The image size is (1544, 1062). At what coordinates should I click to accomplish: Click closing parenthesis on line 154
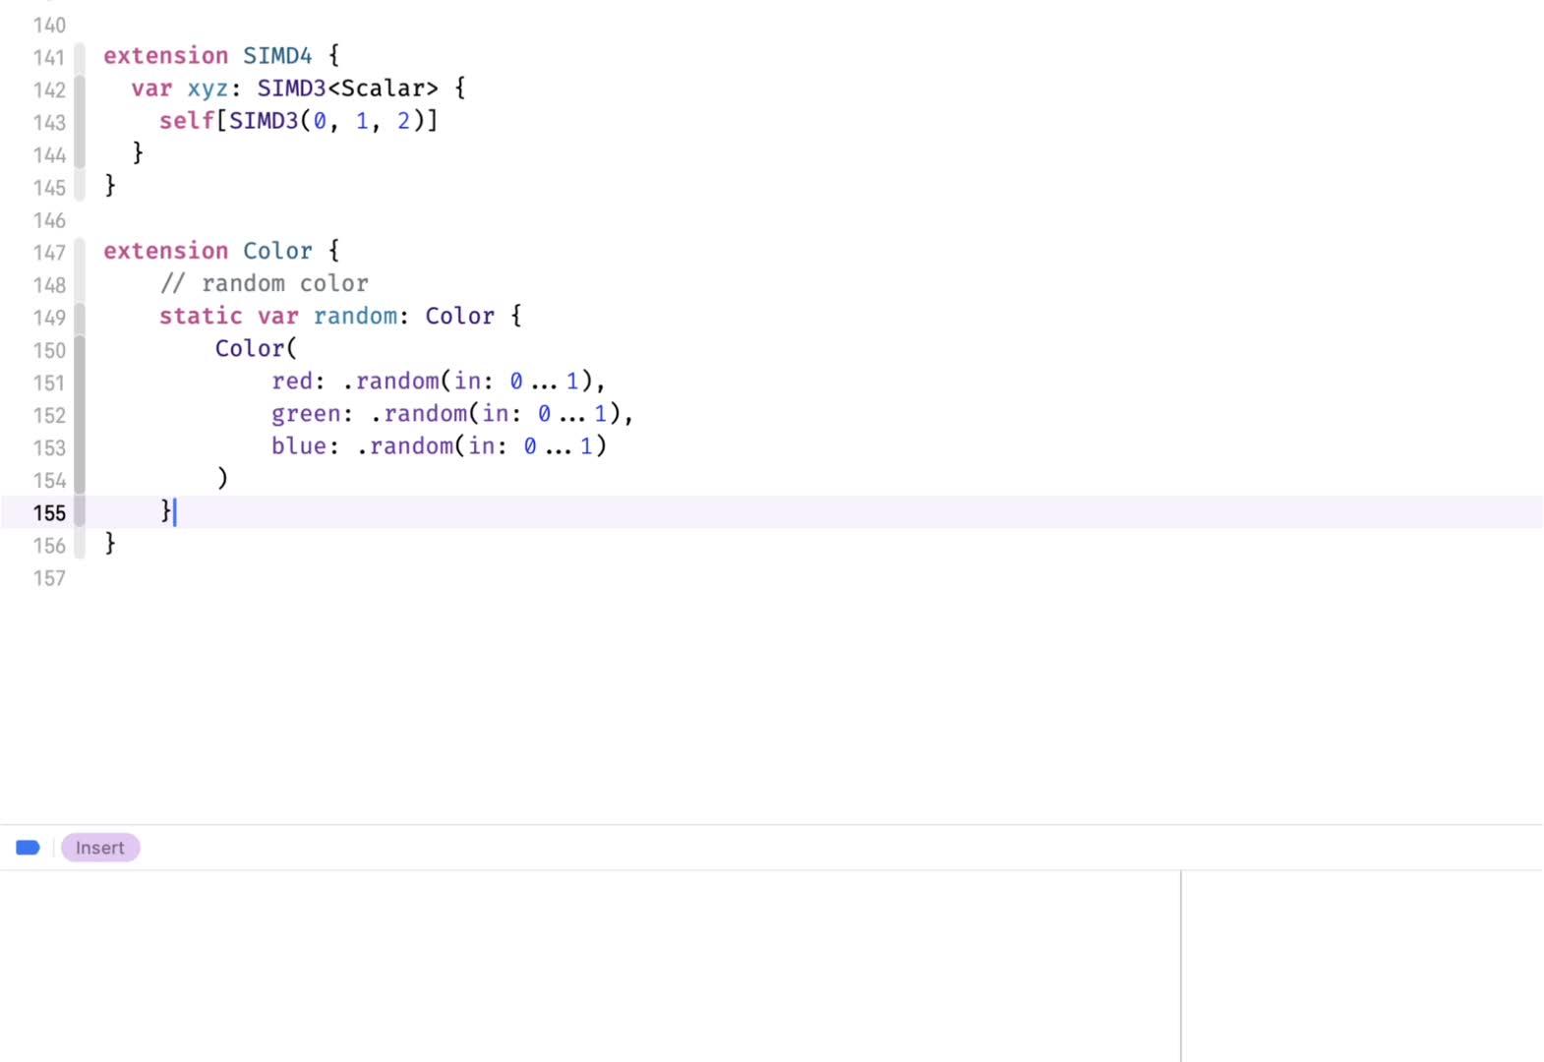pos(222,479)
